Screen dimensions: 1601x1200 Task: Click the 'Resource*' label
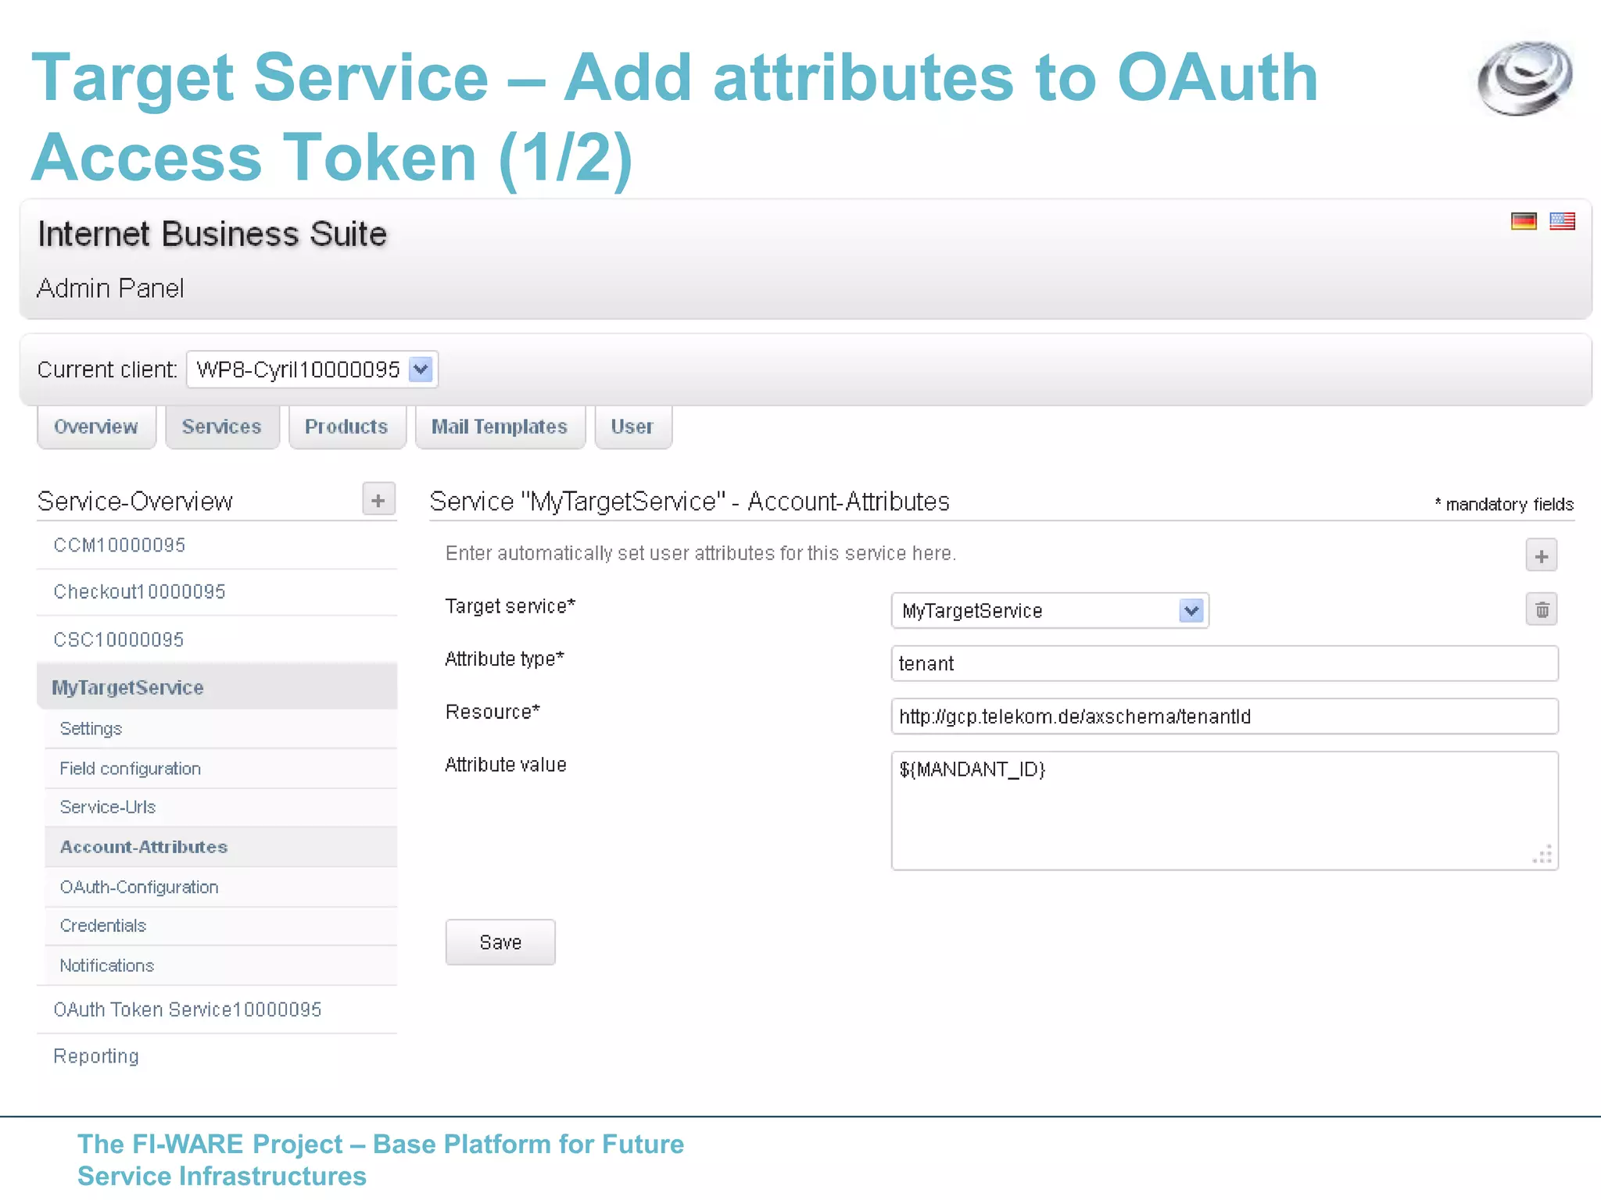pos(492,712)
